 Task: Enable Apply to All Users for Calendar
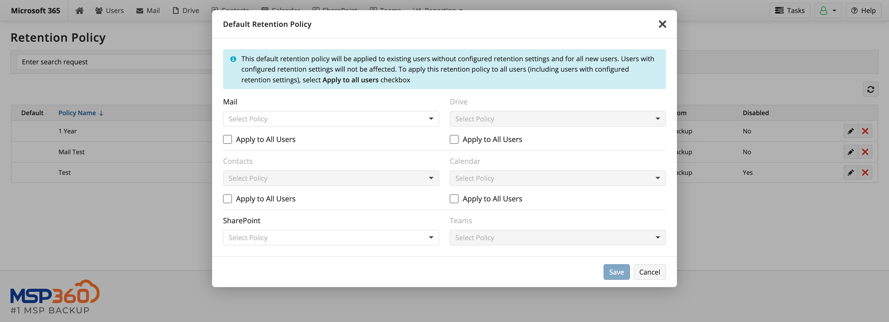pos(454,199)
